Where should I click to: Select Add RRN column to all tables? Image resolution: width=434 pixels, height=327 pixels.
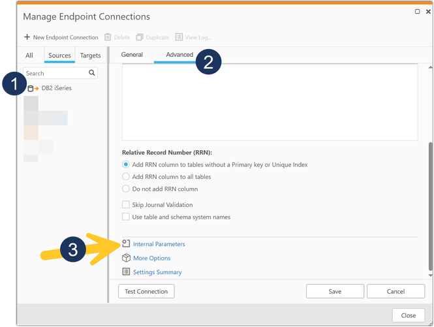point(127,177)
